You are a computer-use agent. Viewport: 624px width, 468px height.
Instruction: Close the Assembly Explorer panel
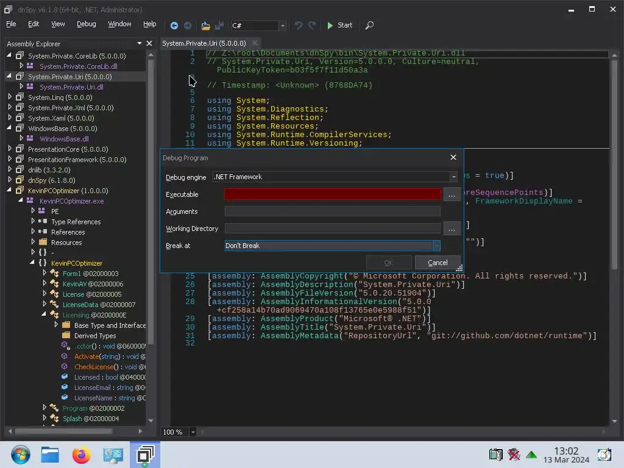[x=149, y=43]
